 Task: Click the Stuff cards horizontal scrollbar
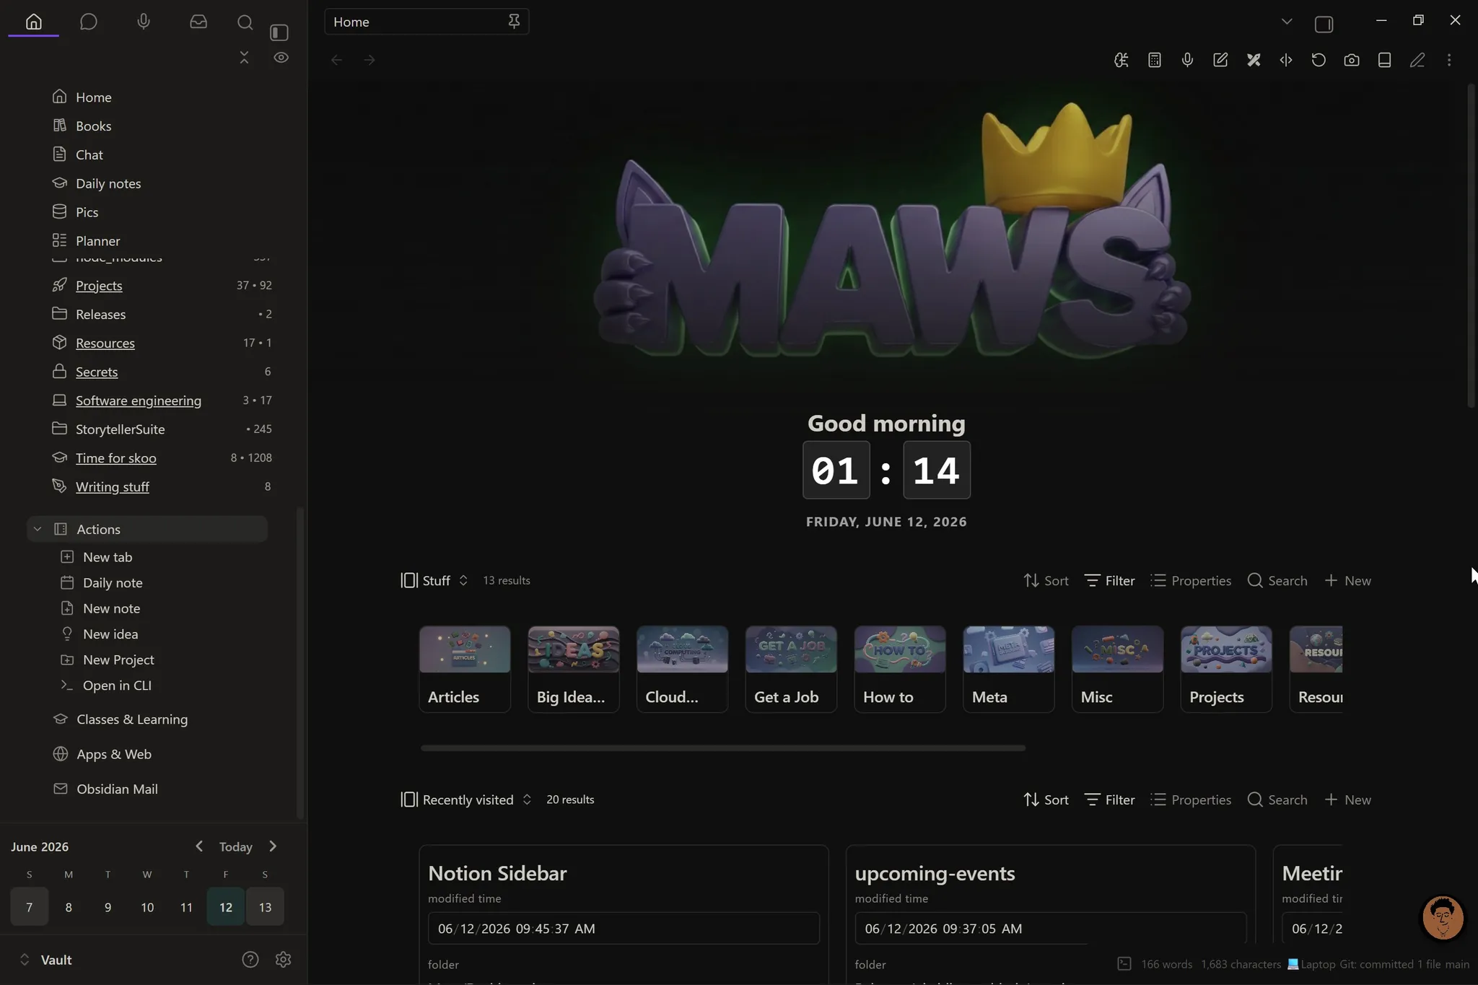pyautogui.click(x=723, y=748)
